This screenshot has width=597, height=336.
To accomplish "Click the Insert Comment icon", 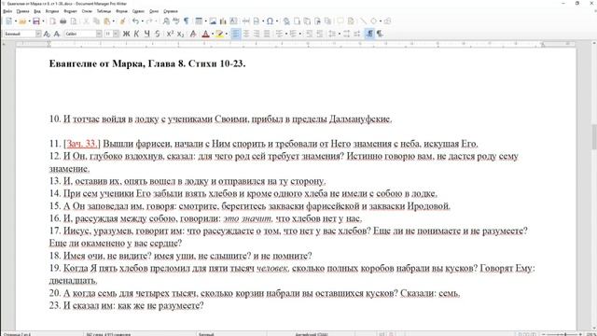I will tap(340, 21).
